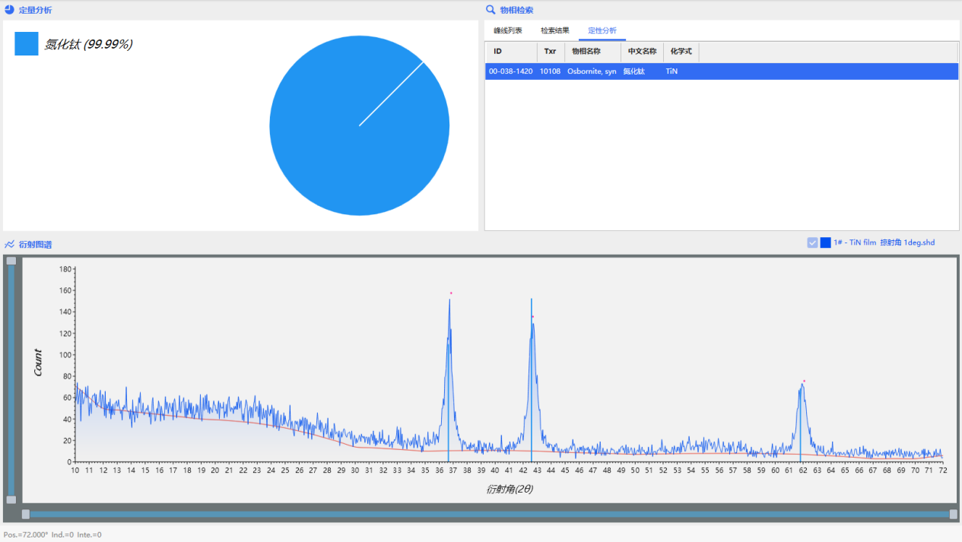The width and height of the screenshot is (962, 542).
Task: Select the 定性分析 tab
Action: (602, 30)
